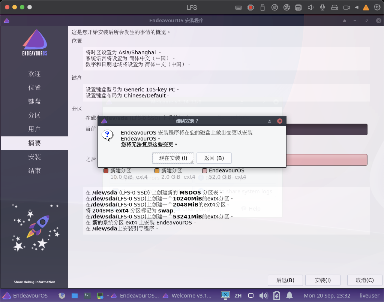Select the 位置 step in sidebar
384x302 pixels.
pyautogui.click(x=34, y=88)
